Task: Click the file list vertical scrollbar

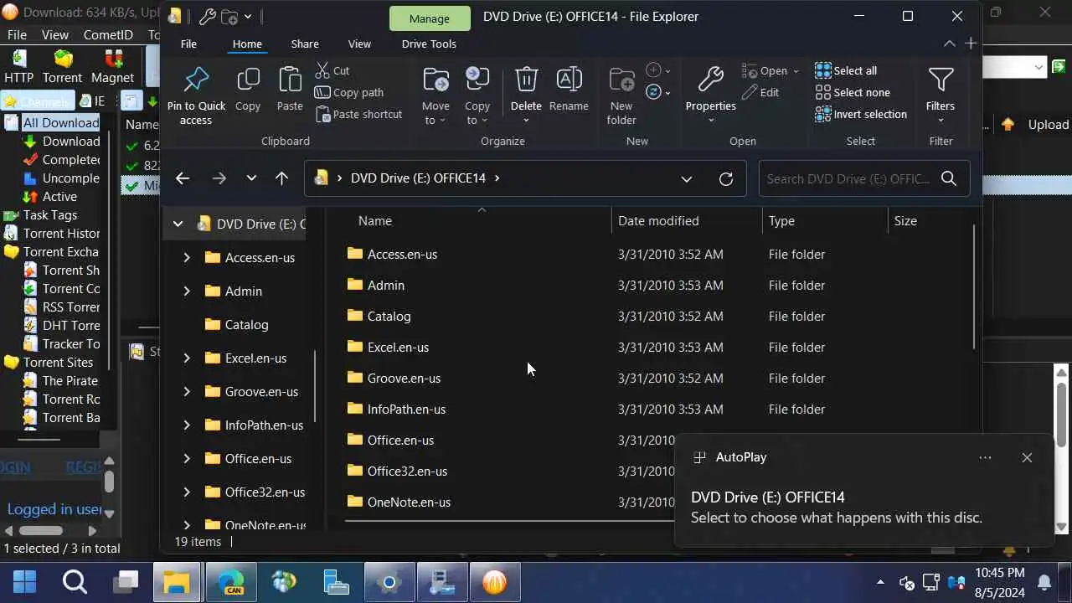Action: click(973, 287)
